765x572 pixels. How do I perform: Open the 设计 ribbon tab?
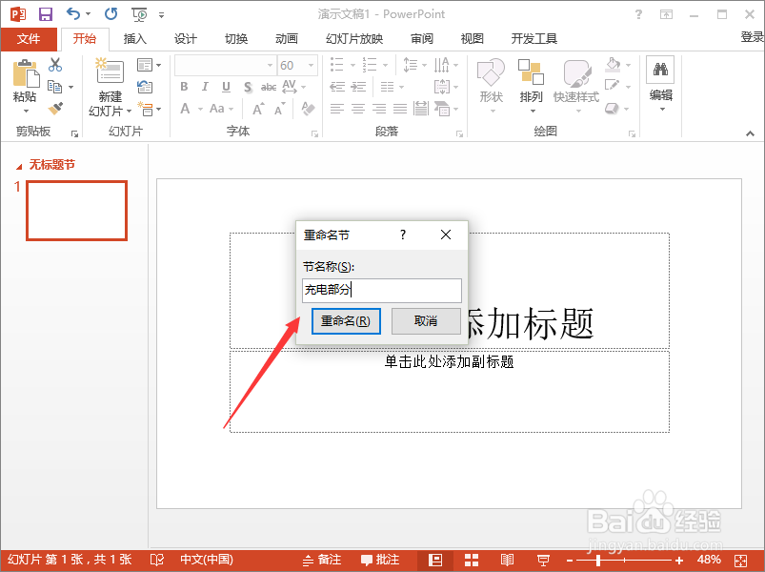click(x=185, y=39)
